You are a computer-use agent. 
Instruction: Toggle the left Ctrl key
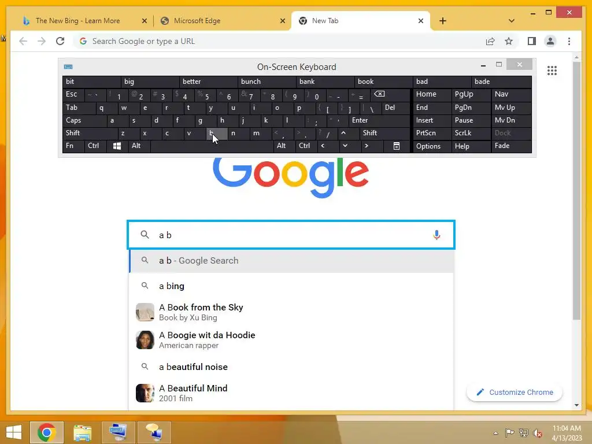pos(95,146)
